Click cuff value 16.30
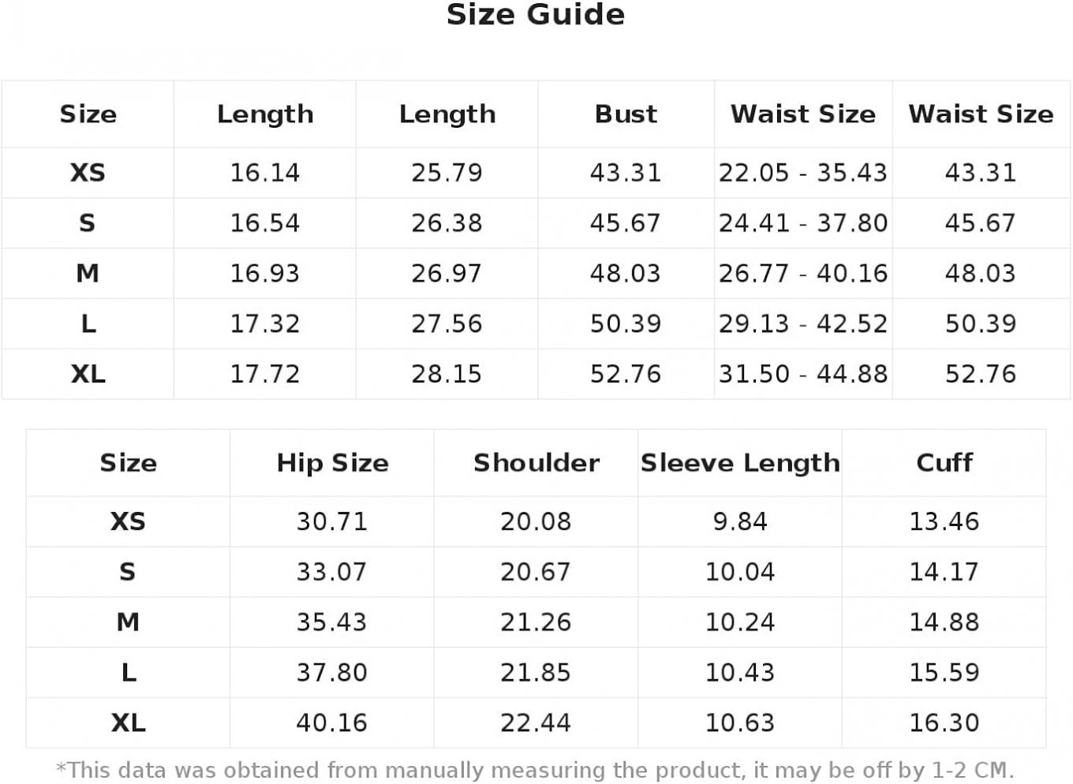This screenshot has width=1073, height=784. tap(944, 722)
